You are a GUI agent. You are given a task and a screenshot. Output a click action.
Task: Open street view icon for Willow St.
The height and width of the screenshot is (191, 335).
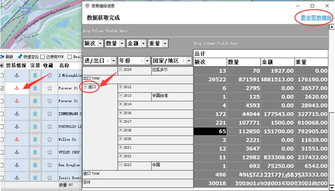[35, 139]
